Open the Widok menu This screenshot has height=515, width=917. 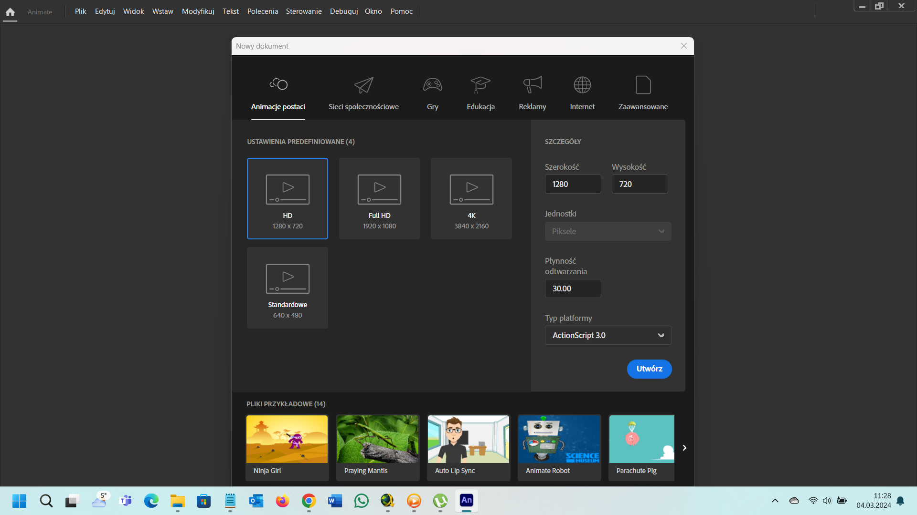click(x=133, y=11)
